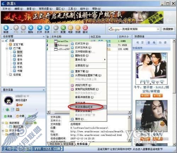Image resolution: width=177 pixels, height=153 pixels.
Task: Click the 目录 (Folder) toolbar icon
Action: point(47,29)
